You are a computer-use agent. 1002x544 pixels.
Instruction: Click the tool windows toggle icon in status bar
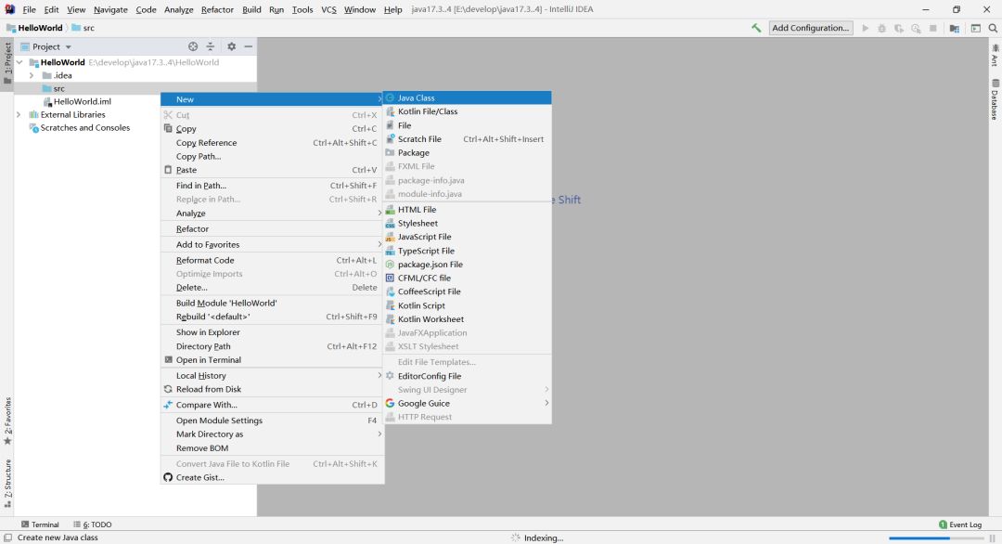click(7, 538)
